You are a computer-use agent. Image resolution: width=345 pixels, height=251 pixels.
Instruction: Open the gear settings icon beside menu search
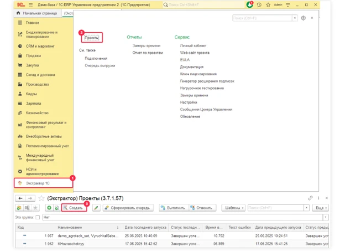tap(304, 18)
